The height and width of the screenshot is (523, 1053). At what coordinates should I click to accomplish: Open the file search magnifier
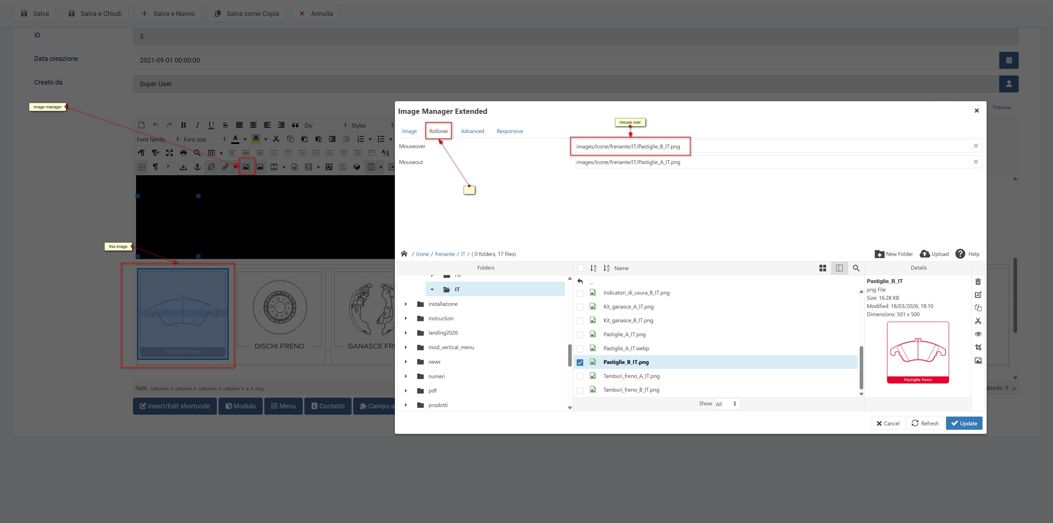coord(856,268)
